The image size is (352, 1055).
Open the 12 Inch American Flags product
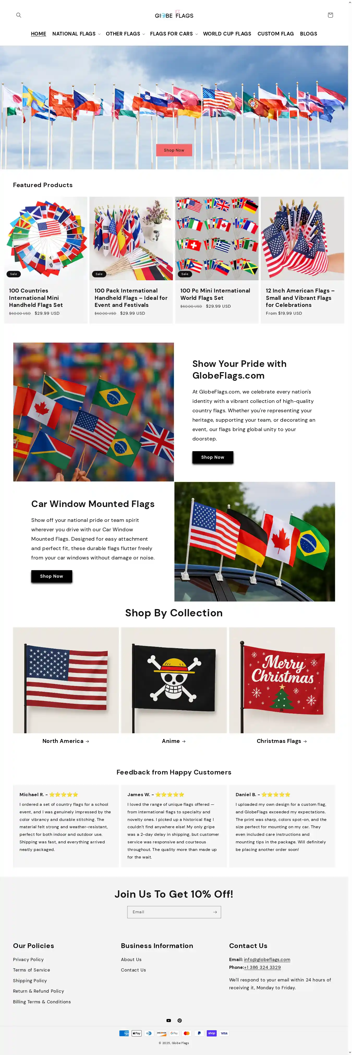(302, 260)
